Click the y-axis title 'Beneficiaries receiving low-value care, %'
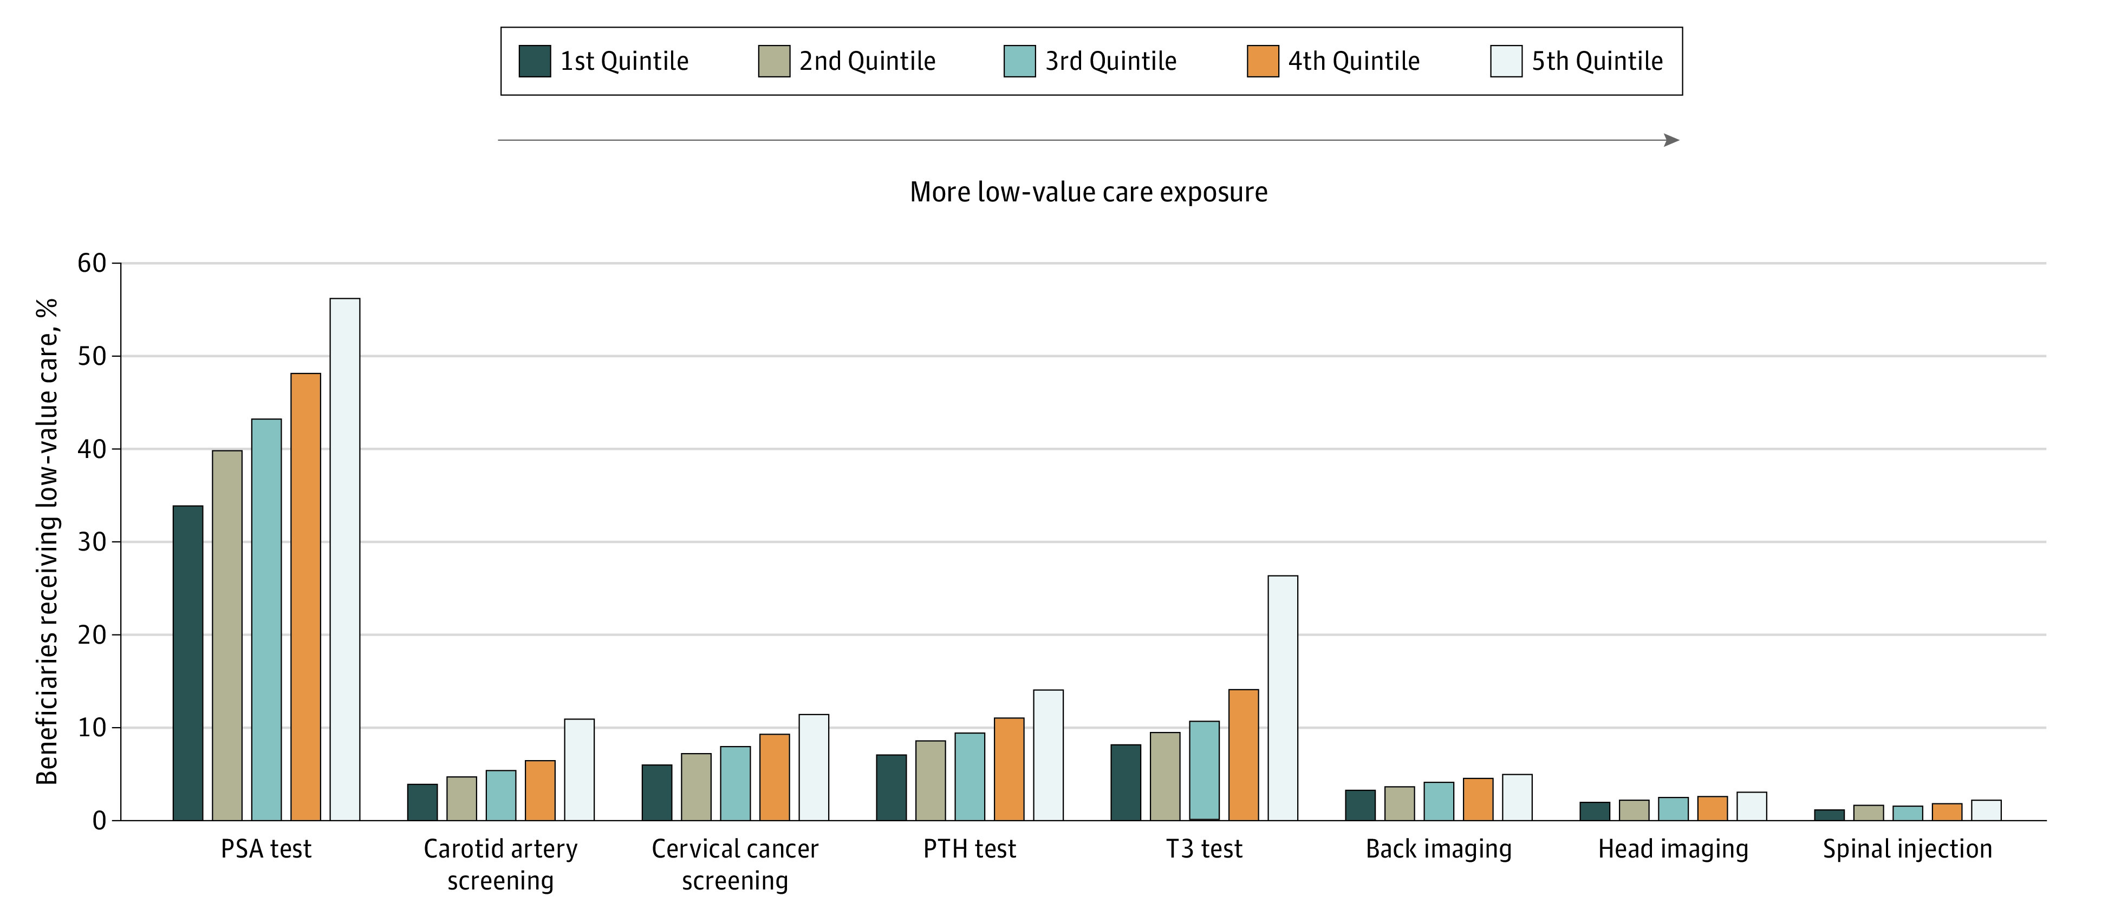This screenshot has height=916, width=2108. (x=47, y=541)
